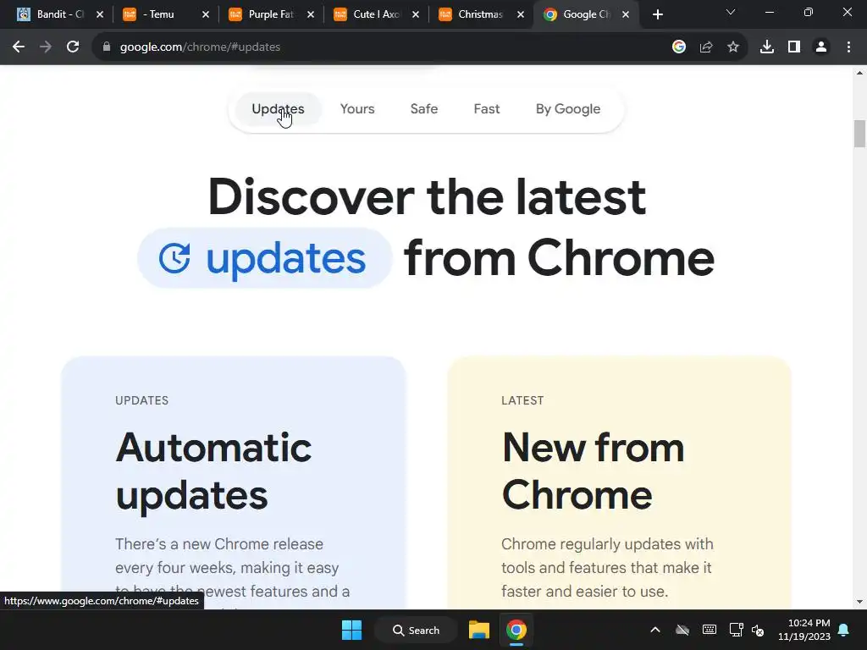Open the Windows Start menu
Viewport: 867px width, 650px height.
coord(351,630)
